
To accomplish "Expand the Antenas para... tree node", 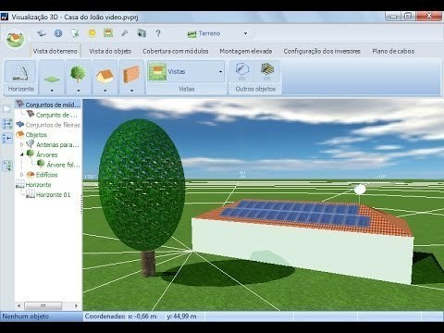I will pos(21,144).
